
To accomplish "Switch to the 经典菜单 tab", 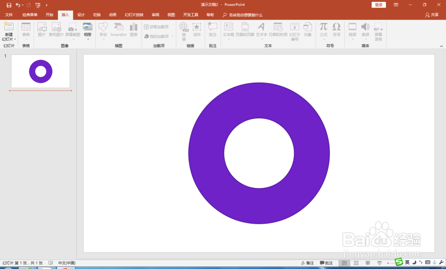I will pos(30,15).
